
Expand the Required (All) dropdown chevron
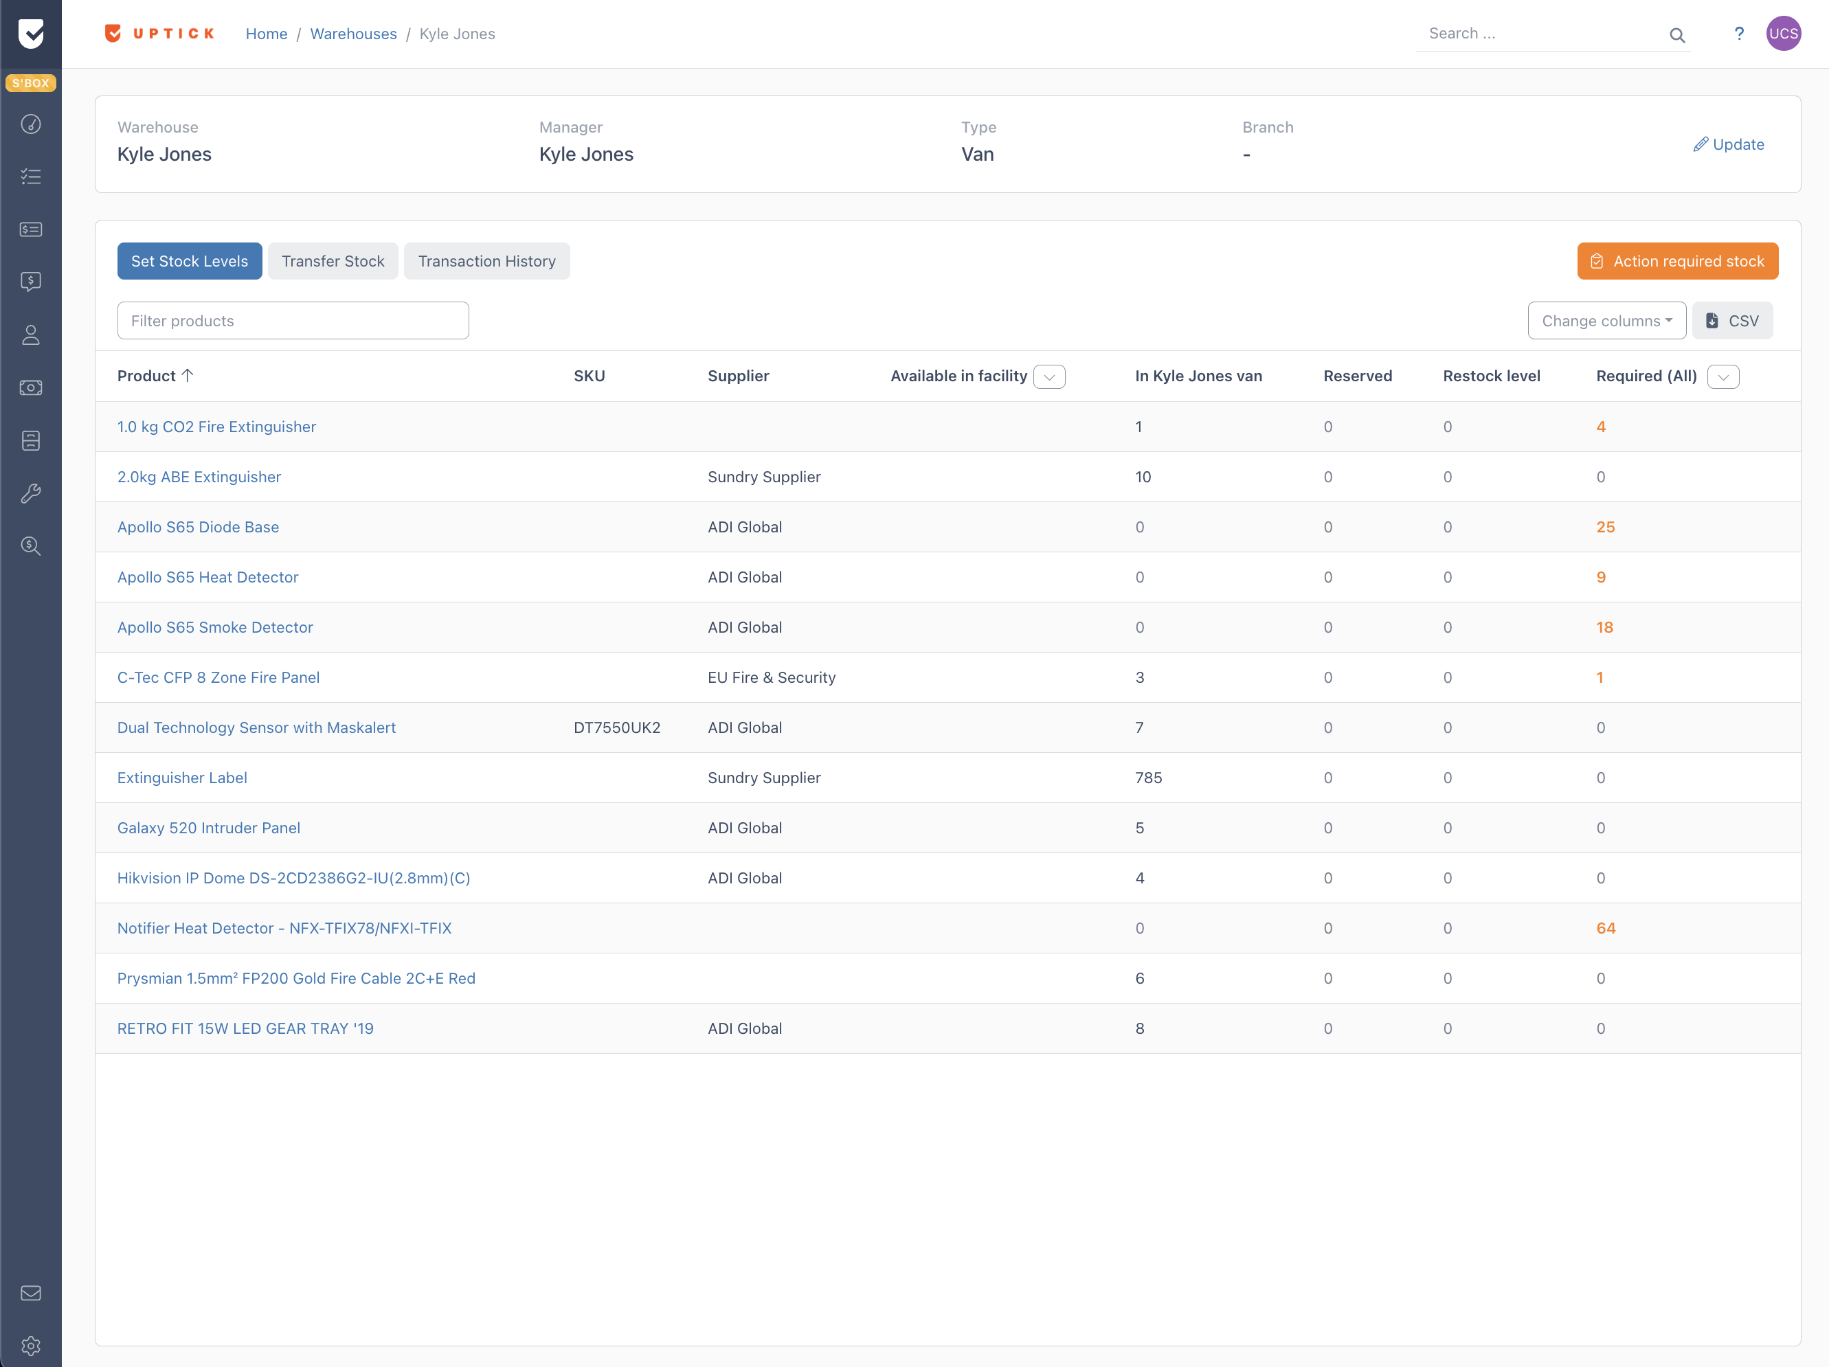click(x=1723, y=377)
